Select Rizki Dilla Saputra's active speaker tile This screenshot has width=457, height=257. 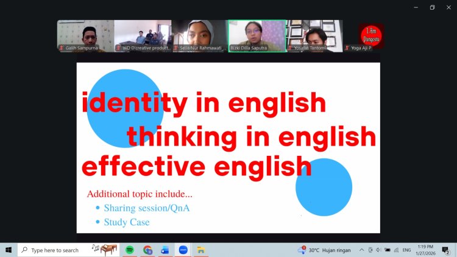coord(257,36)
